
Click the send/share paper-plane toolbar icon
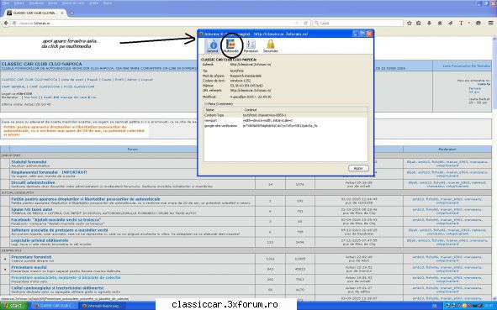click(450, 24)
